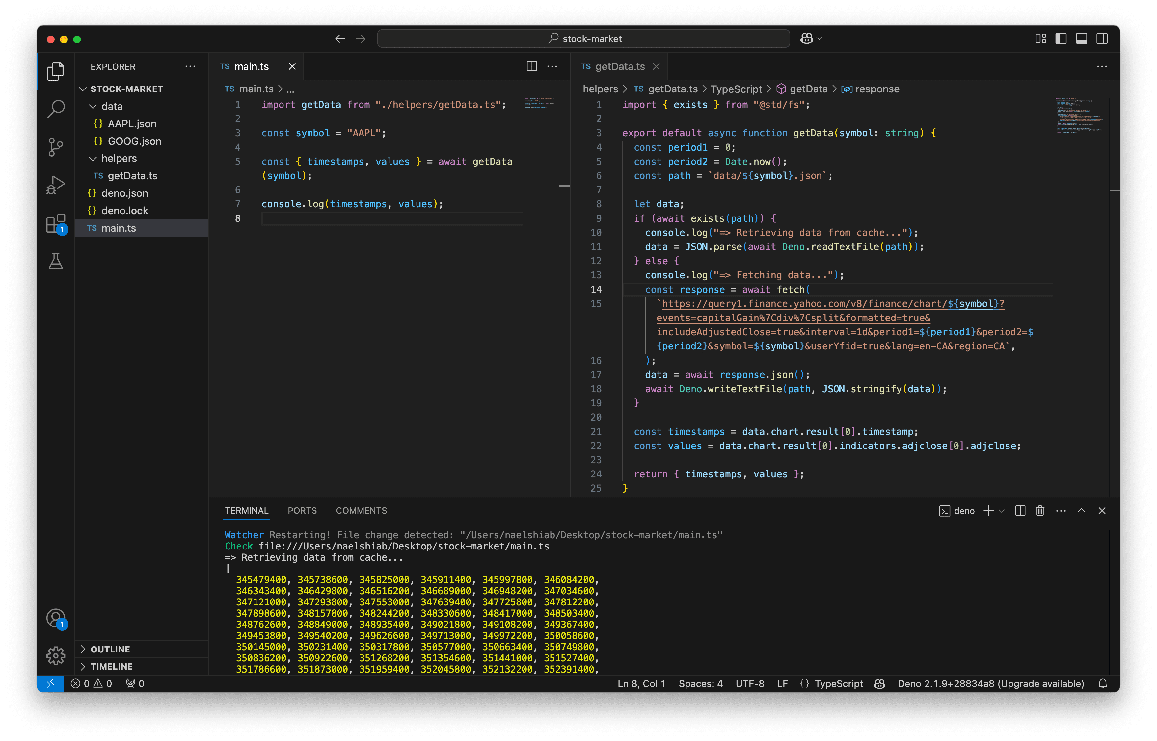This screenshot has height=741, width=1157.
Task: Change indentation Spaces: 4
Action: [x=701, y=683]
